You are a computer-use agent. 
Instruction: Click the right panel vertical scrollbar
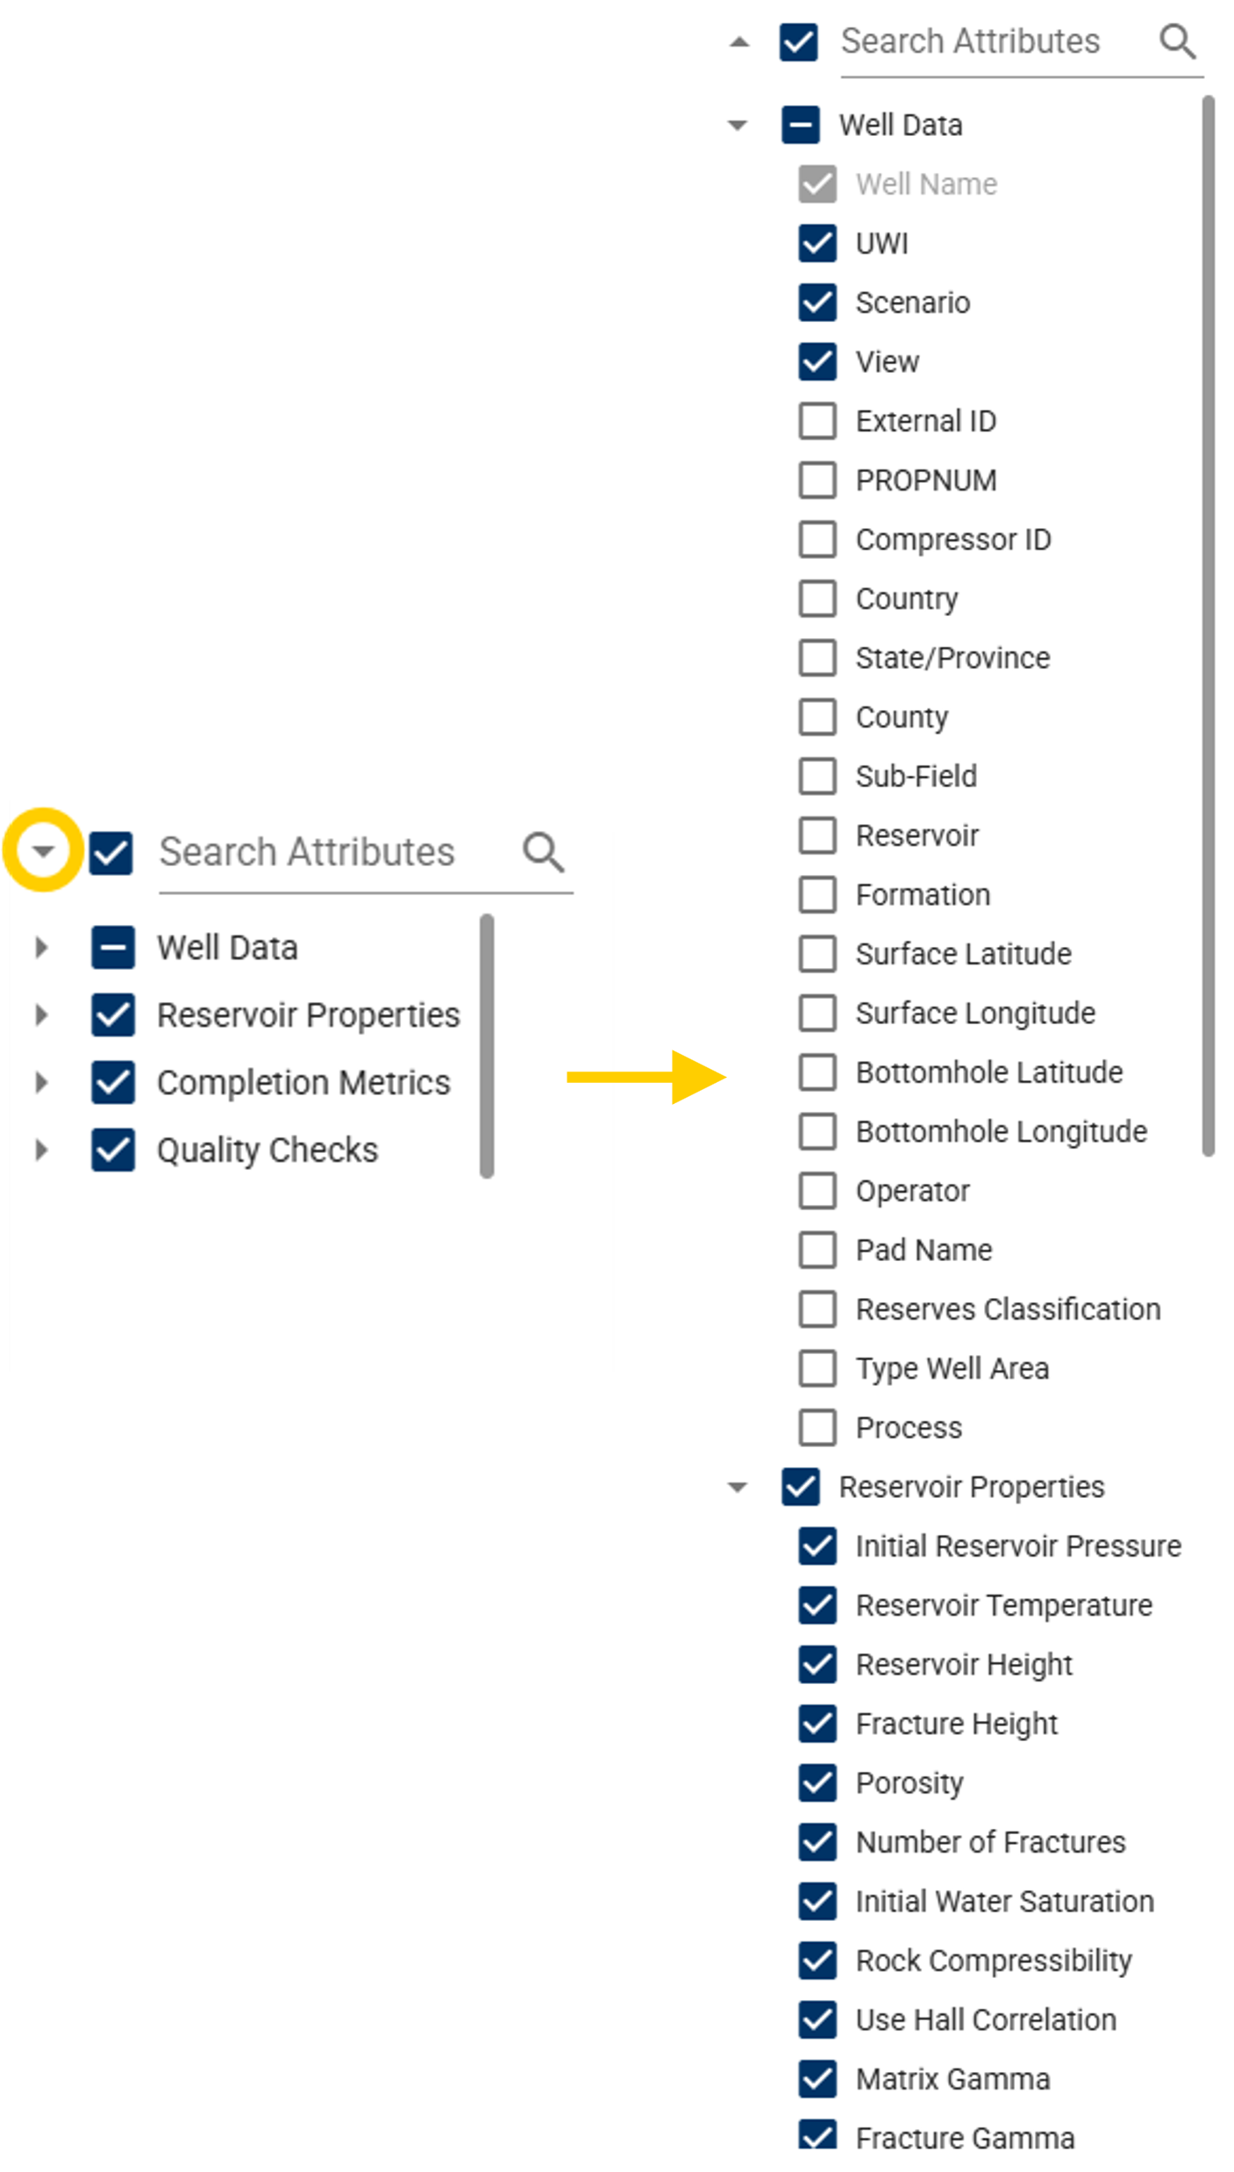(1208, 626)
